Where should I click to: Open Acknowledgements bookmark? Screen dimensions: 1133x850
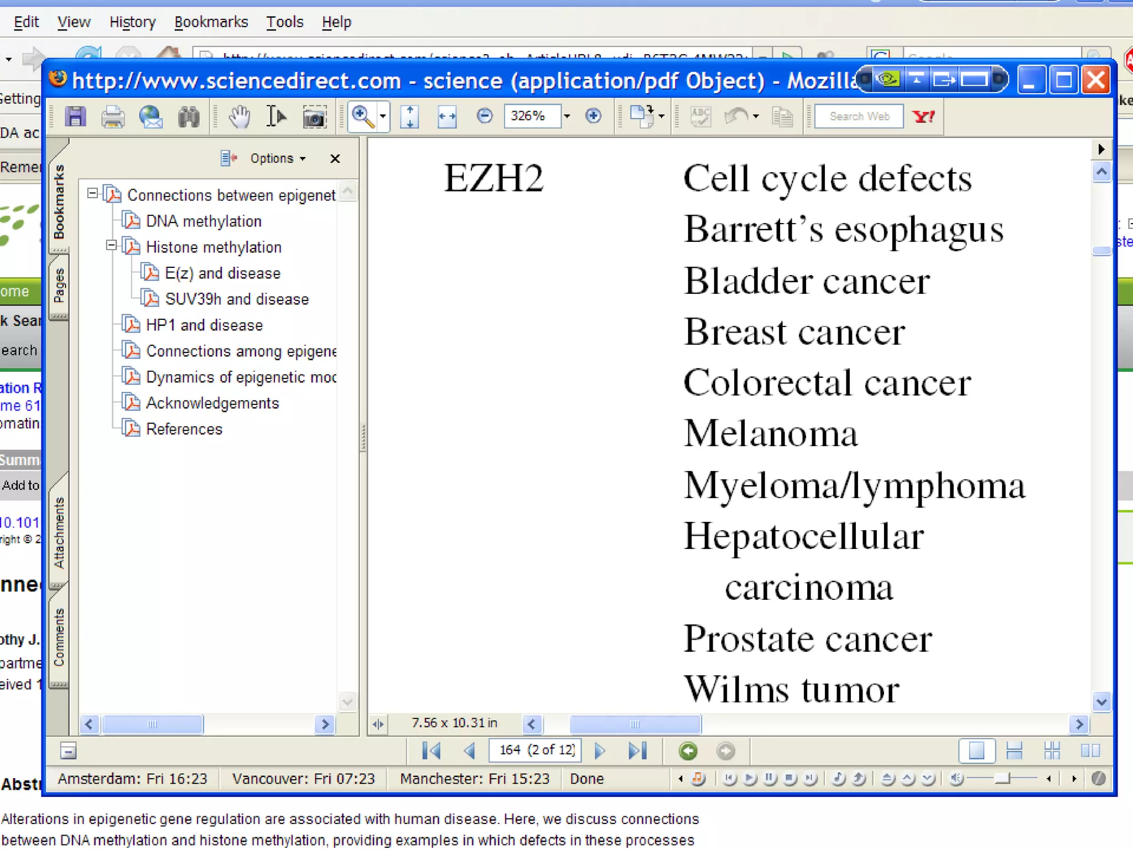[212, 403]
